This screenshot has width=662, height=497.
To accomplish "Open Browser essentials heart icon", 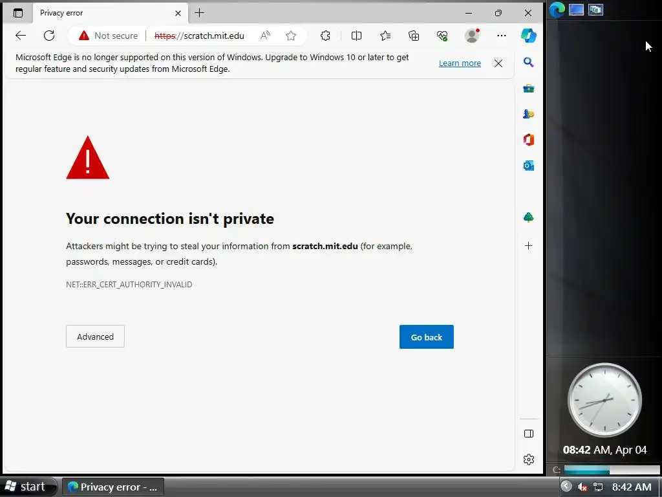I will 442,36.
